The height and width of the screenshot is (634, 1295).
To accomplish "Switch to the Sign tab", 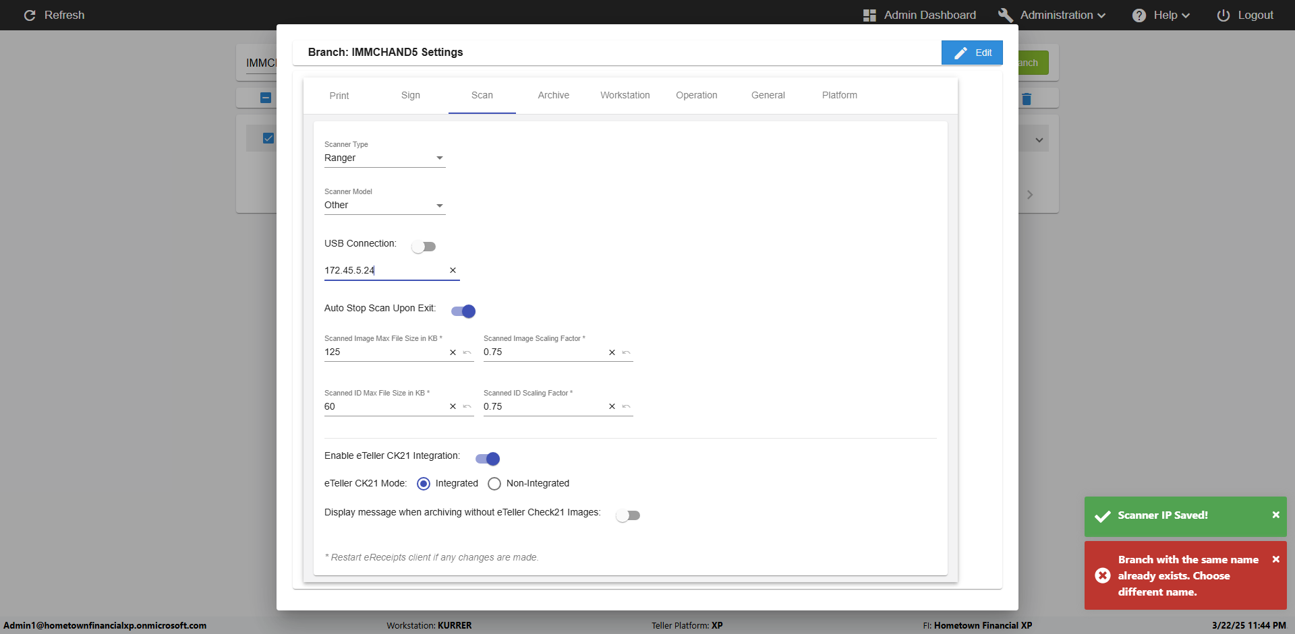I will pos(411,95).
